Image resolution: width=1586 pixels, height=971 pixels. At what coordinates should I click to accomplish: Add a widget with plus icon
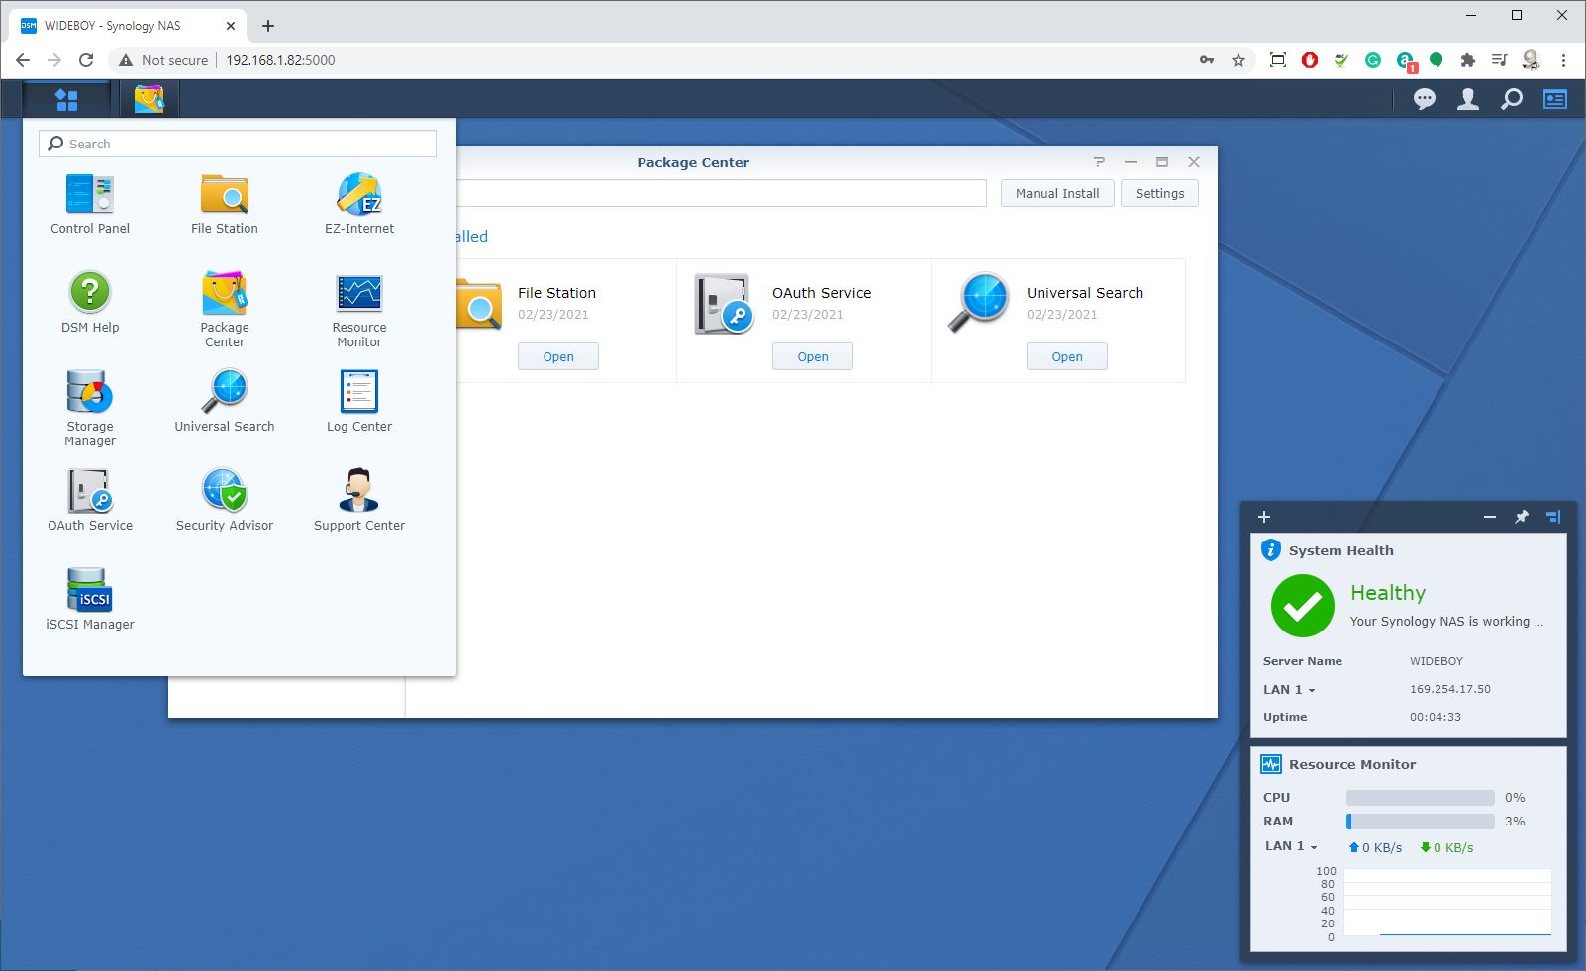click(x=1264, y=517)
